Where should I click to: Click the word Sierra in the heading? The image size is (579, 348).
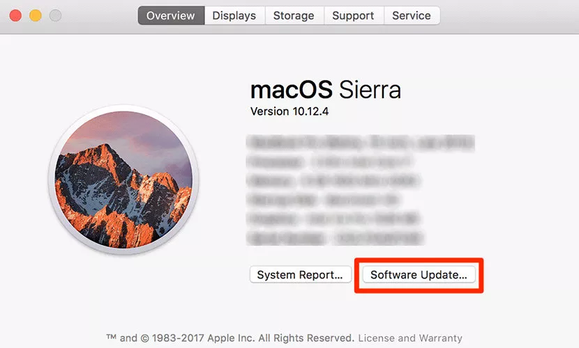pyautogui.click(x=370, y=90)
